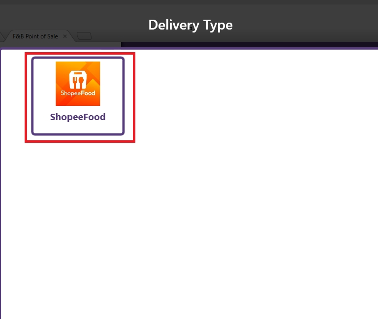Open a new tab beside F&B Point of Sale
This screenshot has width=378, height=319.
84,36
